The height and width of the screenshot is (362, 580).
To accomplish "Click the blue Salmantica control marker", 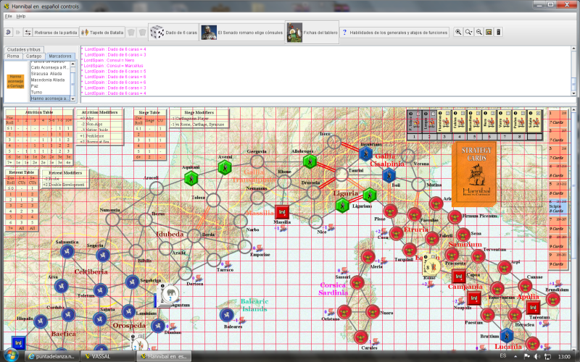I will pyautogui.click(x=67, y=252).
